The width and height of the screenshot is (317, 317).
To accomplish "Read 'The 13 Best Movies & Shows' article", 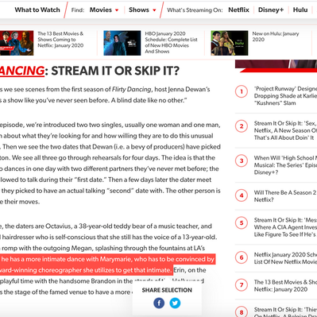I will [x=60, y=40].
